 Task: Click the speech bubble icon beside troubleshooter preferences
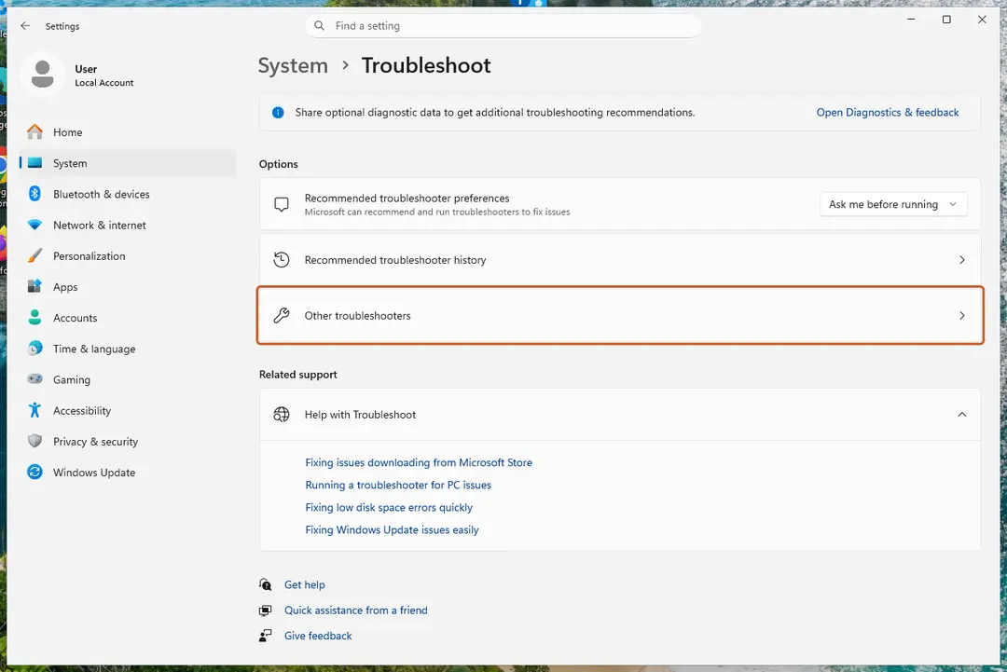point(282,205)
